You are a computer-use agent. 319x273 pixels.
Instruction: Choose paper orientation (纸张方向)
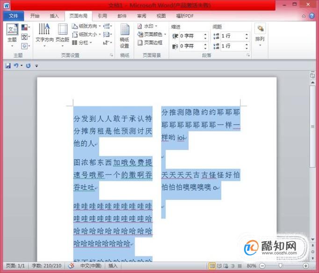click(x=87, y=26)
